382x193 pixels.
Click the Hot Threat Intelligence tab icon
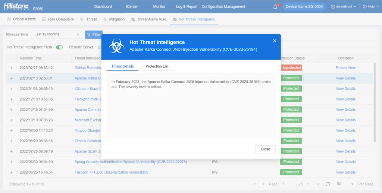pos(175,19)
